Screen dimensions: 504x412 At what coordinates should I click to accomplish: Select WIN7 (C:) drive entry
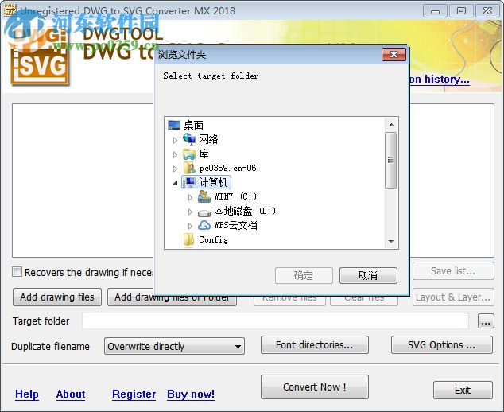click(x=235, y=196)
